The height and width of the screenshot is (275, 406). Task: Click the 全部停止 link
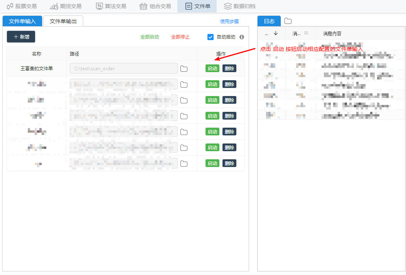click(x=180, y=37)
